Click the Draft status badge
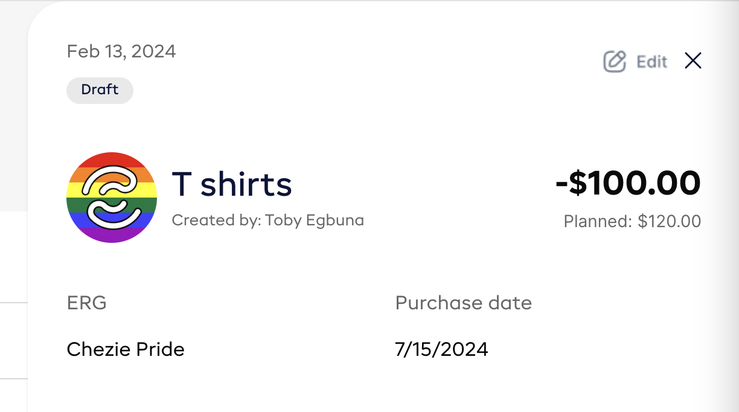This screenshot has width=739, height=412. click(100, 90)
